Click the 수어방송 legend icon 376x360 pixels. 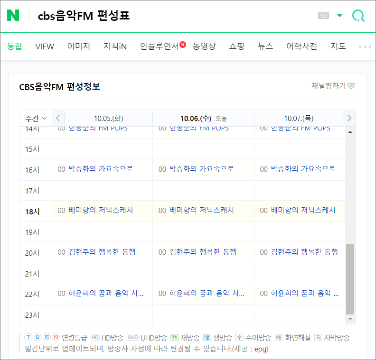(x=239, y=337)
